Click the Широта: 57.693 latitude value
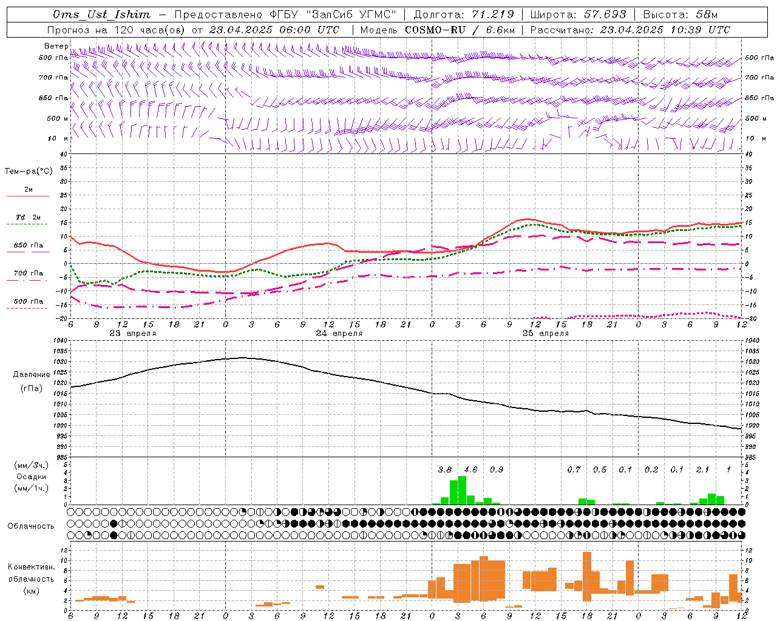Screen dimensions: 777x621 click(578, 15)
